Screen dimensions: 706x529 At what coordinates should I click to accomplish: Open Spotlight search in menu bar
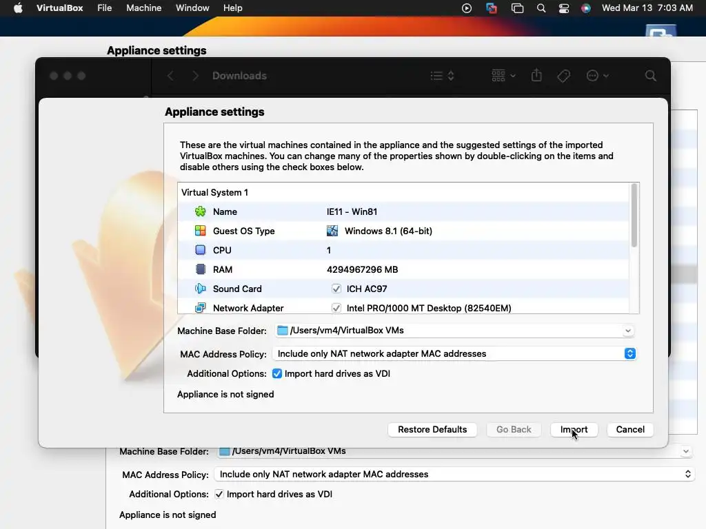(541, 8)
